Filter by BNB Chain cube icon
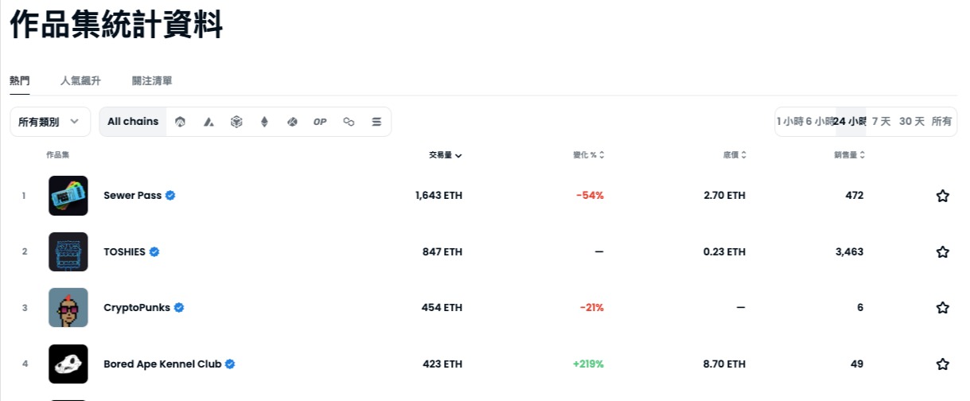Viewport: 970px width, 401px height. 236,122
